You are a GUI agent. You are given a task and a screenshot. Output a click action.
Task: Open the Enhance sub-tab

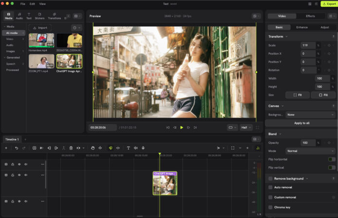[x=302, y=27]
